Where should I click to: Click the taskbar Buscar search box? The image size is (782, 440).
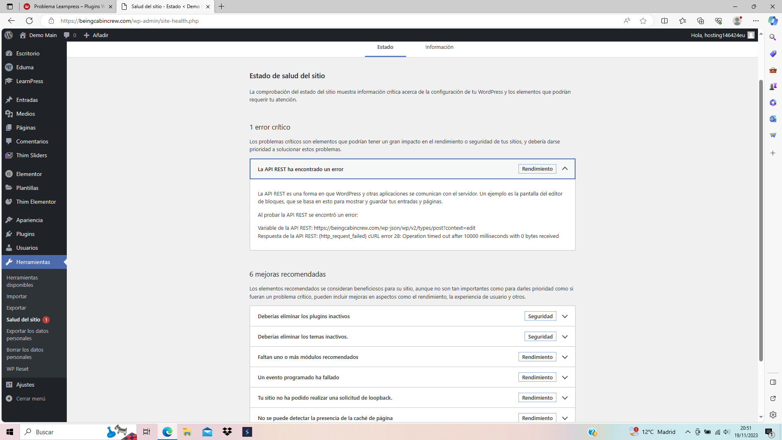click(x=78, y=432)
